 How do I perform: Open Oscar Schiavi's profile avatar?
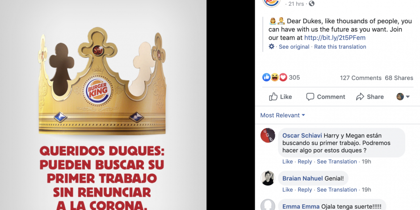click(x=268, y=135)
